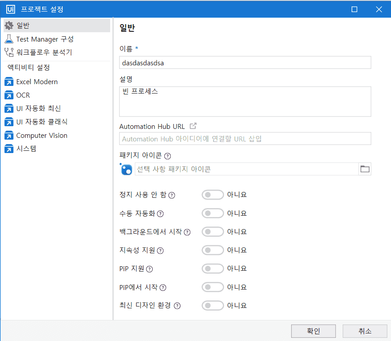Show help for 백그라운드에서 시작

(x=187, y=232)
